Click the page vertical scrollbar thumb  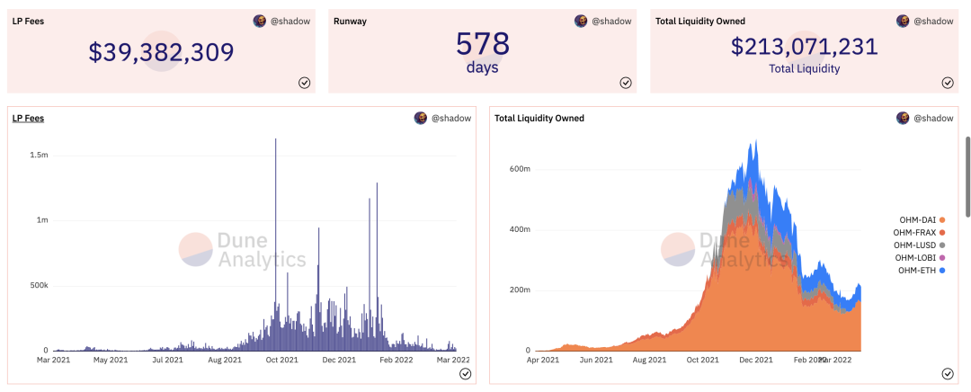(968, 176)
